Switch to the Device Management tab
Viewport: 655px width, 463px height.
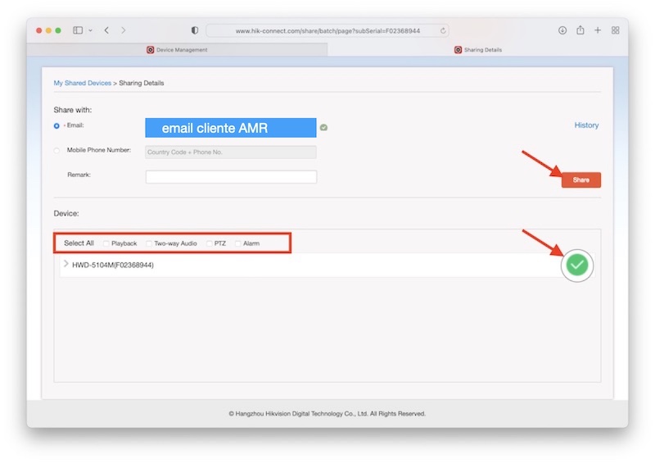click(x=177, y=50)
